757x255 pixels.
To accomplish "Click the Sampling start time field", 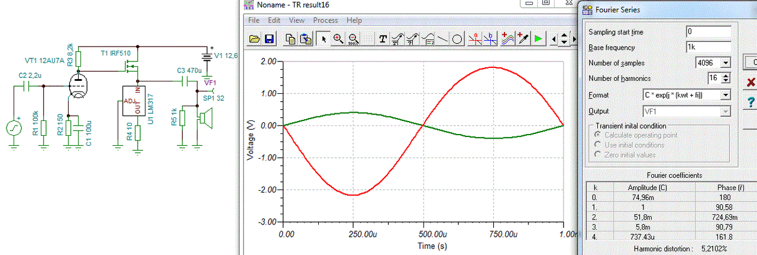I will tap(709, 31).
